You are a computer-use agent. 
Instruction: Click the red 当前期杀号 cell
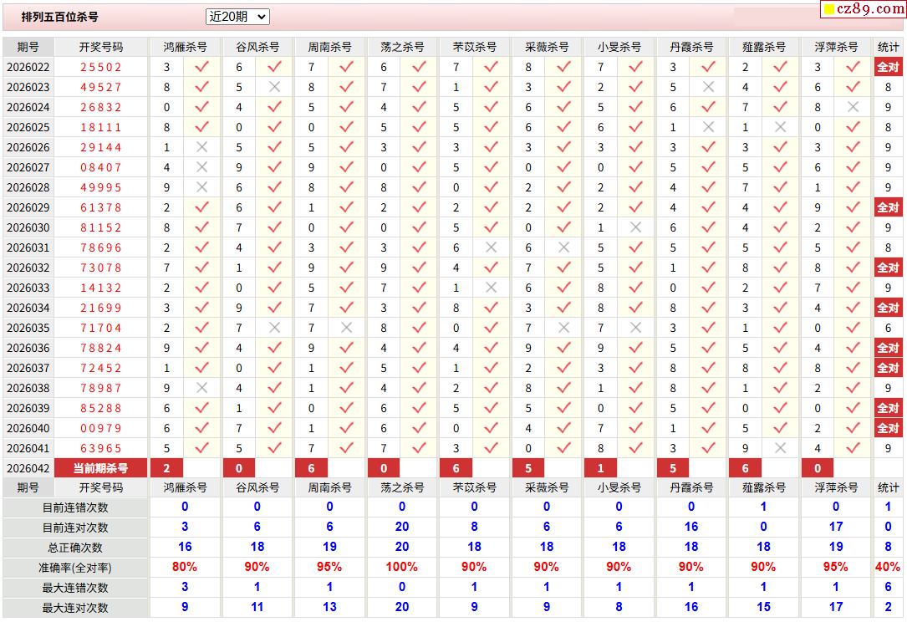[101, 468]
